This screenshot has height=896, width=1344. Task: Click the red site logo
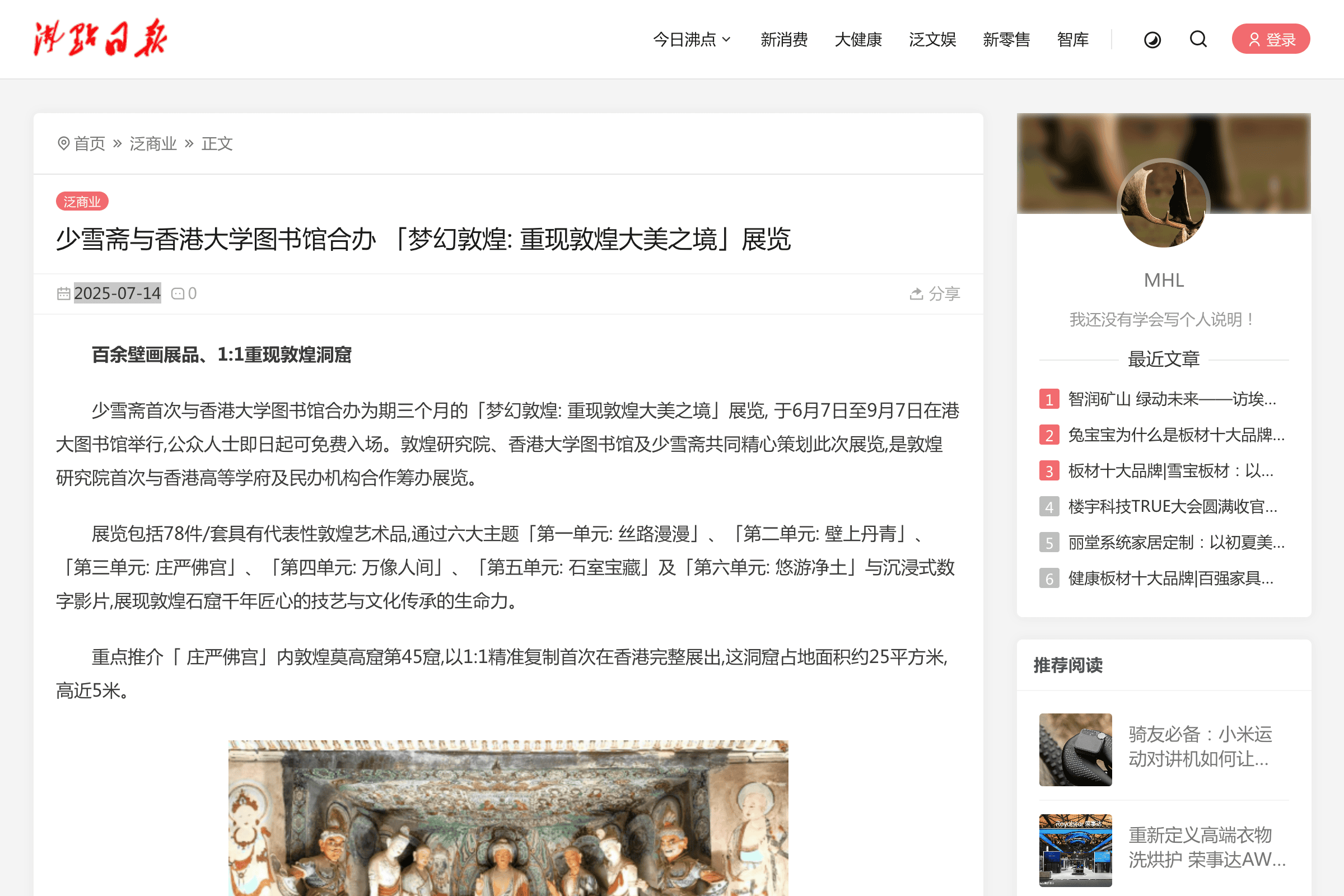[100, 39]
